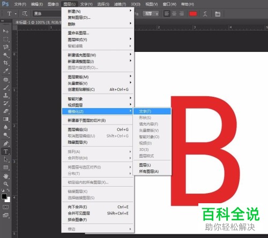Choose 复制图层(D)... menu entry
The width and height of the screenshot is (268, 238).
[98, 18]
